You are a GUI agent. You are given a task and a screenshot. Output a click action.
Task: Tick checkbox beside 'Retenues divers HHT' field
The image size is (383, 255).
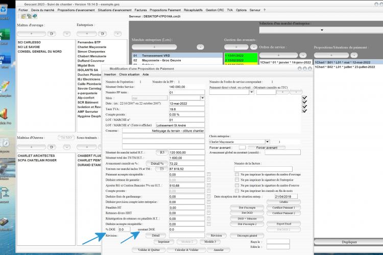[x=208, y=213]
